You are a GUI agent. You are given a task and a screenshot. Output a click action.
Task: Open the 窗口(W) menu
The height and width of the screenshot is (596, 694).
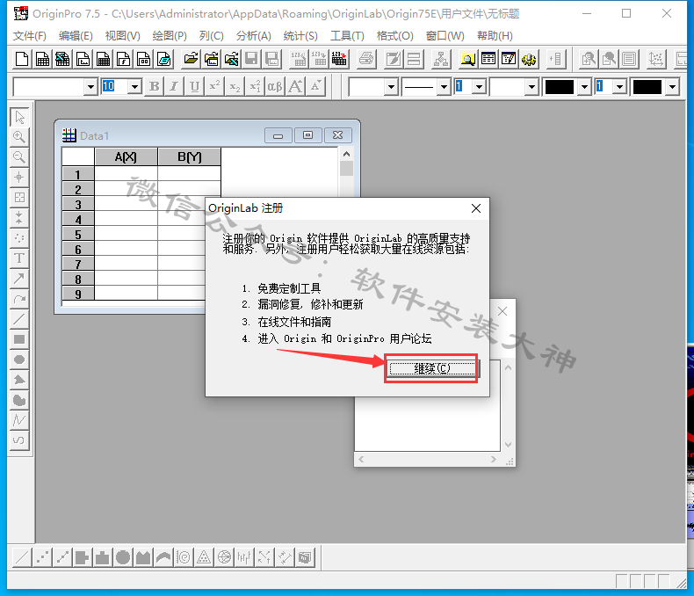(445, 36)
